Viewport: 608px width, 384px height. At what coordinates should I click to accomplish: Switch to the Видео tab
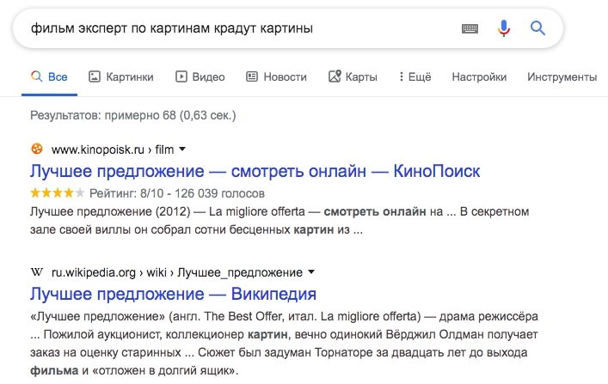200,76
